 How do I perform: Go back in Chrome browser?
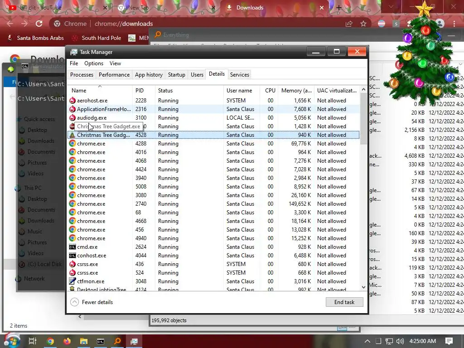(10, 24)
